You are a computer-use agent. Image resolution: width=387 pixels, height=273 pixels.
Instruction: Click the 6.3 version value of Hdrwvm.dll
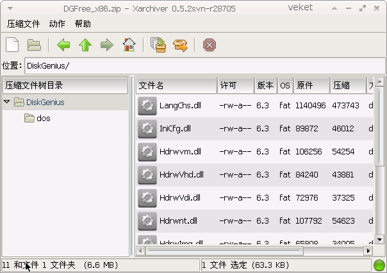point(262,151)
